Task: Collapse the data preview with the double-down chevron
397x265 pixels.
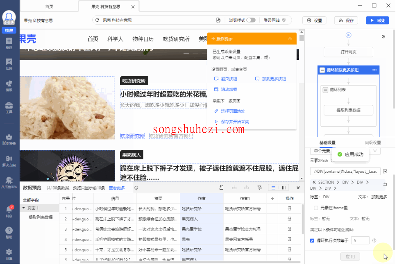Action: (299, 188)
